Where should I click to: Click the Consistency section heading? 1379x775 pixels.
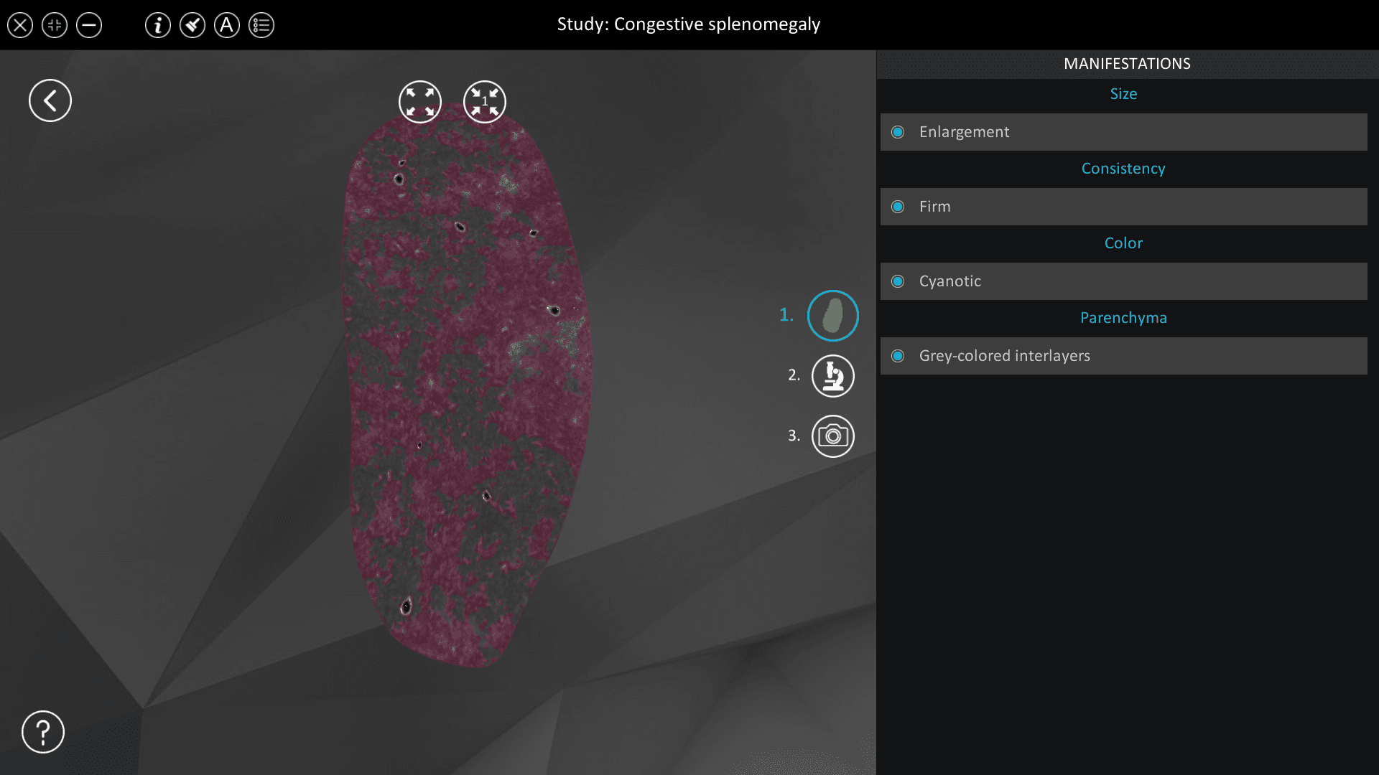1123,169
